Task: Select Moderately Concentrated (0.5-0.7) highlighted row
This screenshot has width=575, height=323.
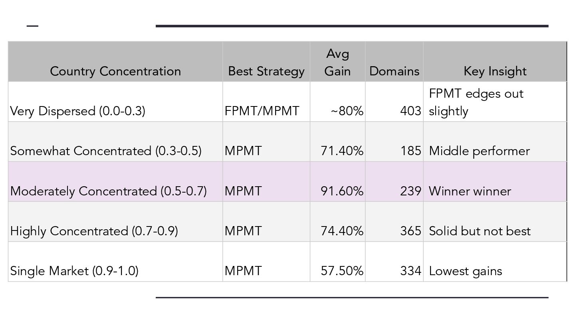Action: click(x=287, y=181)
